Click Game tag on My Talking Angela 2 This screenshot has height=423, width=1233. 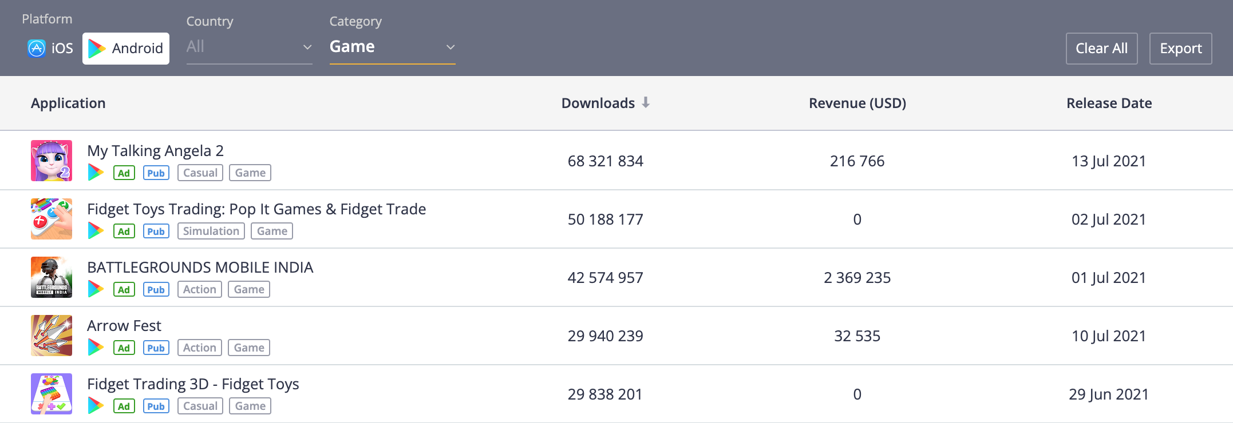[x=250, y=173]
